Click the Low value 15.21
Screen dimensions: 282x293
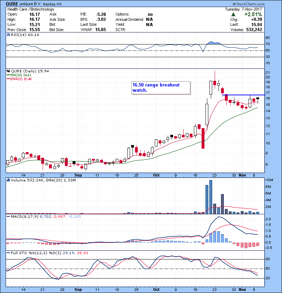point(35,24)
